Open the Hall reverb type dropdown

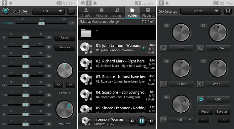181,120
